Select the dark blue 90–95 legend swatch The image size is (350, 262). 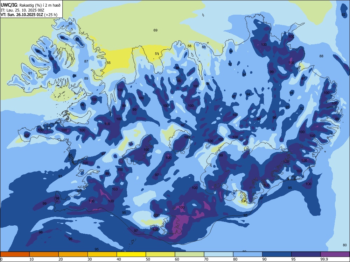click(x=277, y=254)
